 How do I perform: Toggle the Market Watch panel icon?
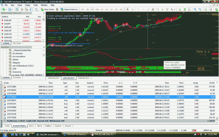pos(17,9)
